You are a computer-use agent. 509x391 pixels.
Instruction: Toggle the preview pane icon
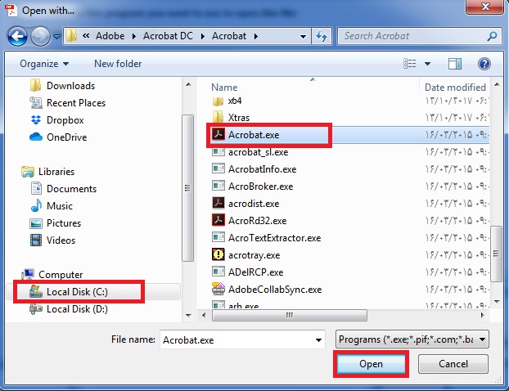click(455, 64)
